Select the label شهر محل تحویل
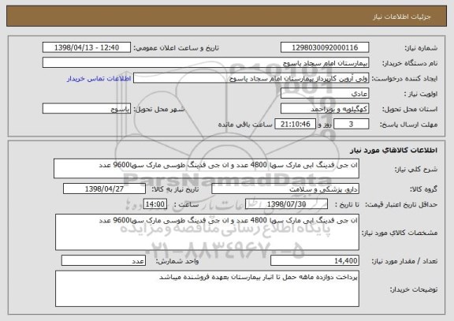The height and width of the screenshot is (321, 454). pos(159,109)
